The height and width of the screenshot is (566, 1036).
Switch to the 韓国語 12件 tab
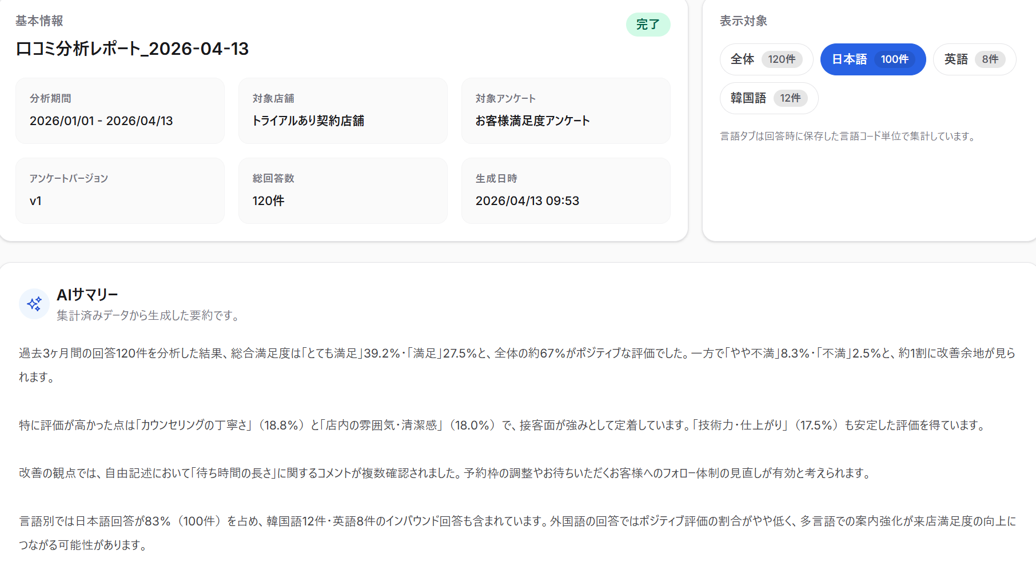pos(769,98)
